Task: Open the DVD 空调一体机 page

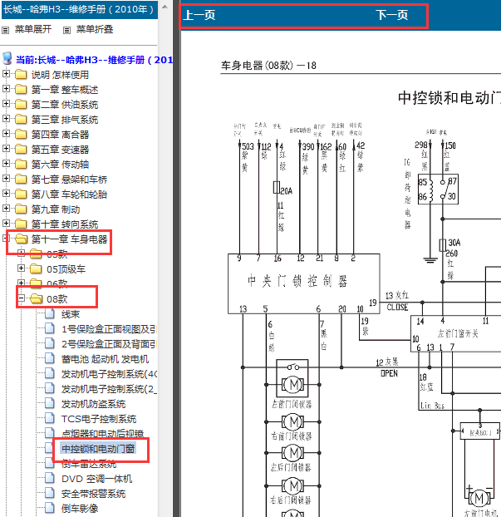Action: click(x=96, y=479)
